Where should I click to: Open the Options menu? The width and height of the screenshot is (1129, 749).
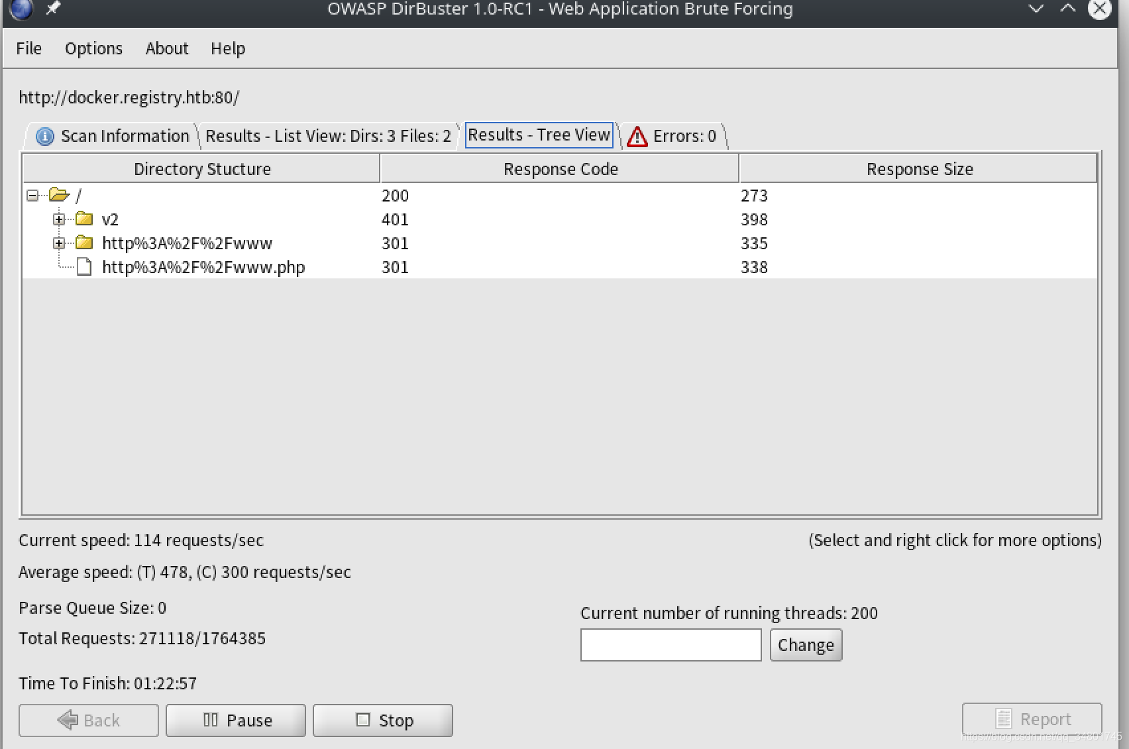point(93,48)
